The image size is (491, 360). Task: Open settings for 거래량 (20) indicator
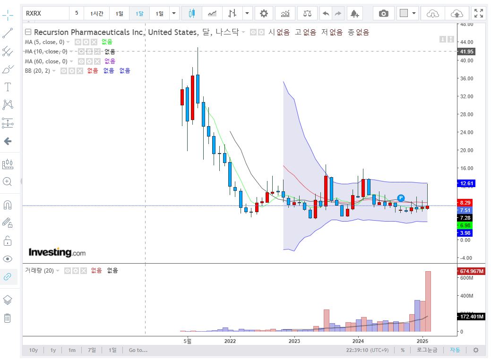point(76,271)
